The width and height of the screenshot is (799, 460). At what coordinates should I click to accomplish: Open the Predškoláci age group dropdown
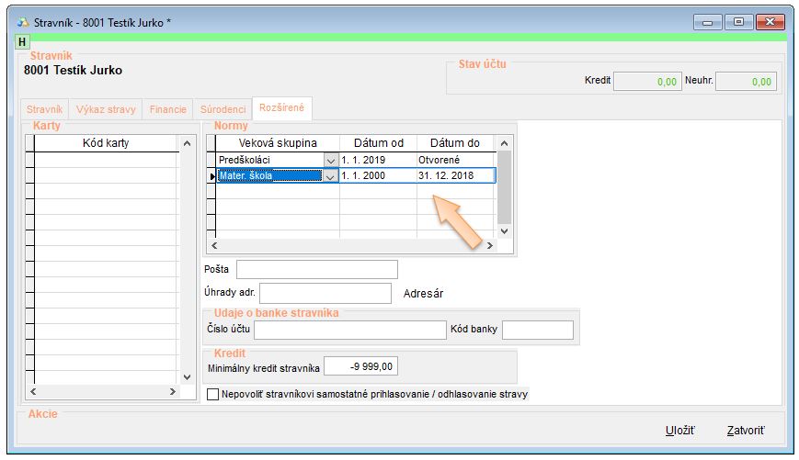[x=331, y=160]
